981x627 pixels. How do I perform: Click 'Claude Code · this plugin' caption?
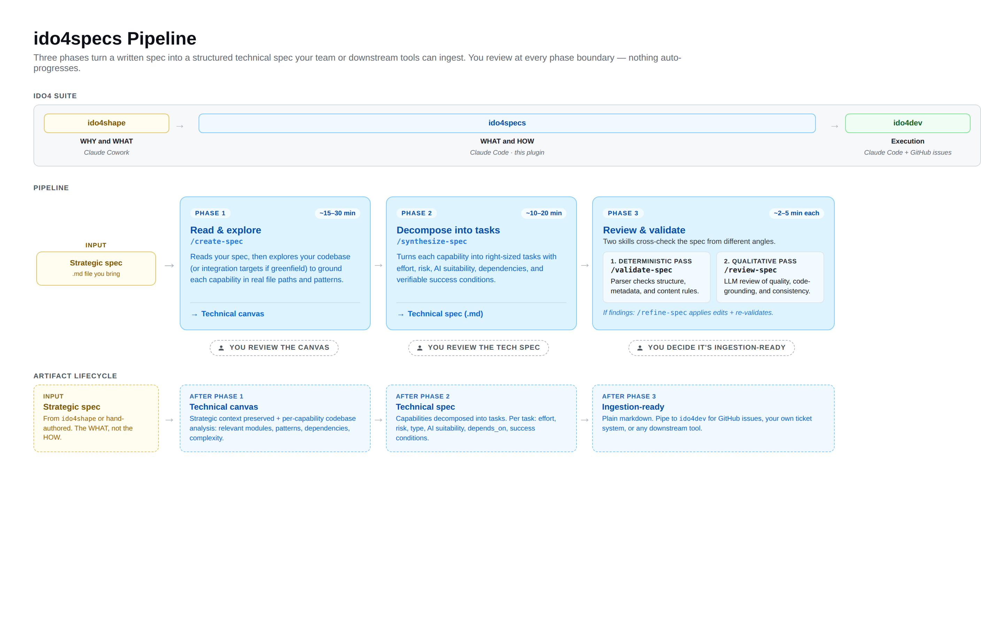pos(507,153)
